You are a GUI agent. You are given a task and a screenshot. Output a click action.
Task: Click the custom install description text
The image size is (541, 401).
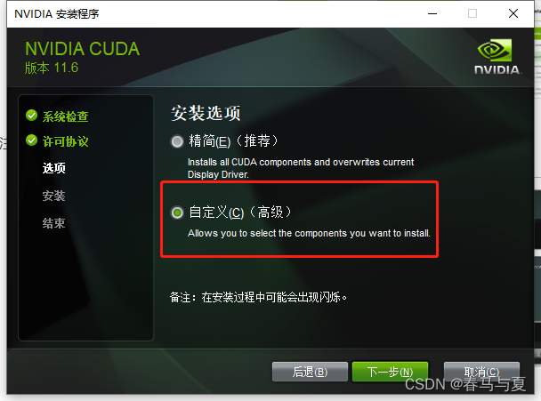(x=309, y=234)
